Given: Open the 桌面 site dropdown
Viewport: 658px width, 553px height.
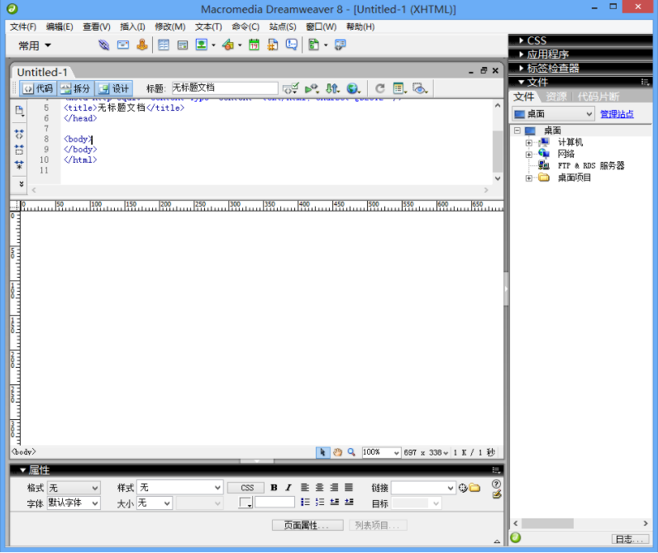Looking at the screenshot, I should [x=552, y=114].
